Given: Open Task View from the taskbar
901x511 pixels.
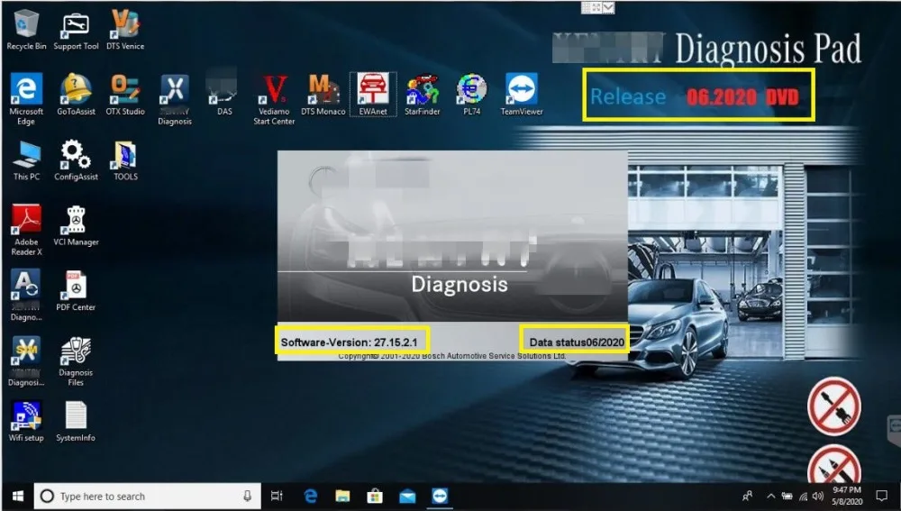Looking at the screenshot, I should pyautogui.click(x=277, y=496).
